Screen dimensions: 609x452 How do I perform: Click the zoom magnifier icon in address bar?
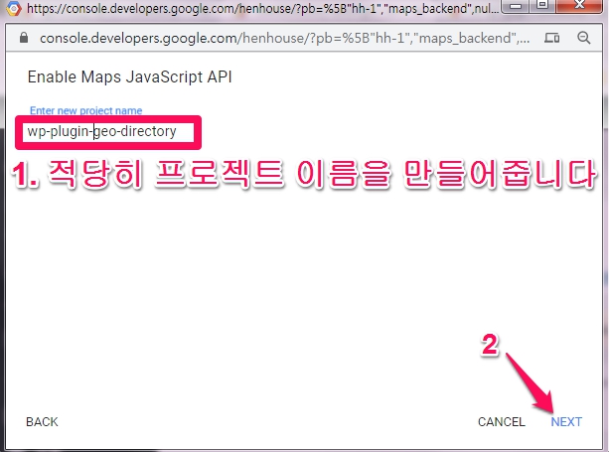tap(583, 38)
